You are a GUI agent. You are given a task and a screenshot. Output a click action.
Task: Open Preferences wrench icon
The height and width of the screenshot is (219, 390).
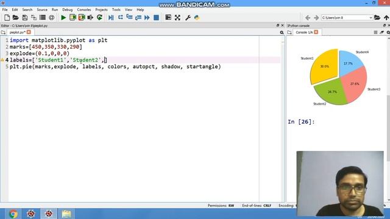188,18
